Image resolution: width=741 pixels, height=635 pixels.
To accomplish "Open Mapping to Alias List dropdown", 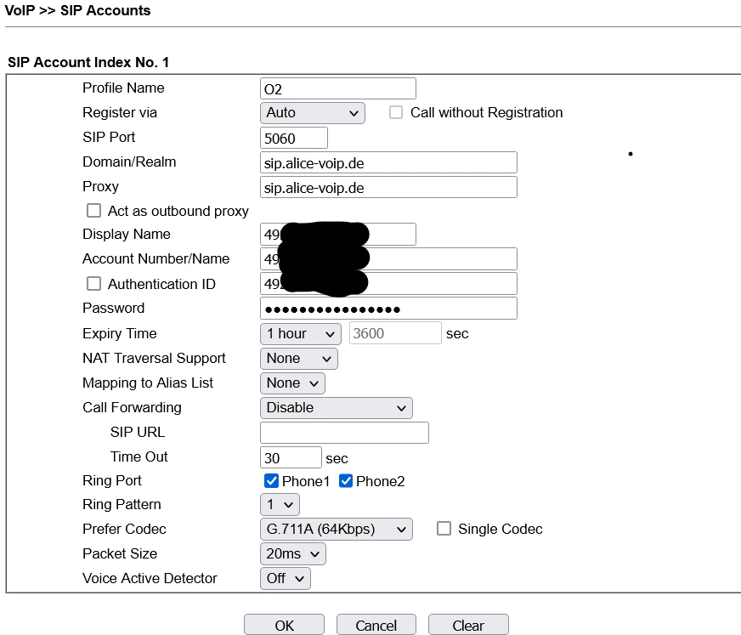I will pyautogui.click(x=292, y=383).
